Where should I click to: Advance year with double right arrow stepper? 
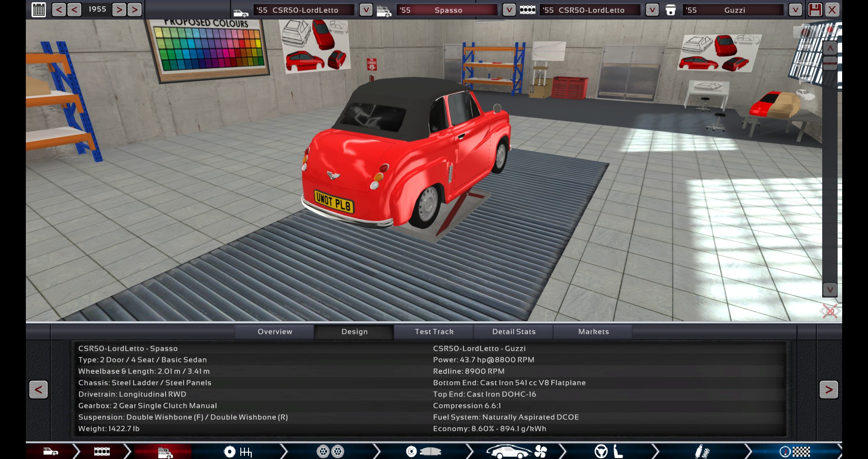click(x=134, y=10)
